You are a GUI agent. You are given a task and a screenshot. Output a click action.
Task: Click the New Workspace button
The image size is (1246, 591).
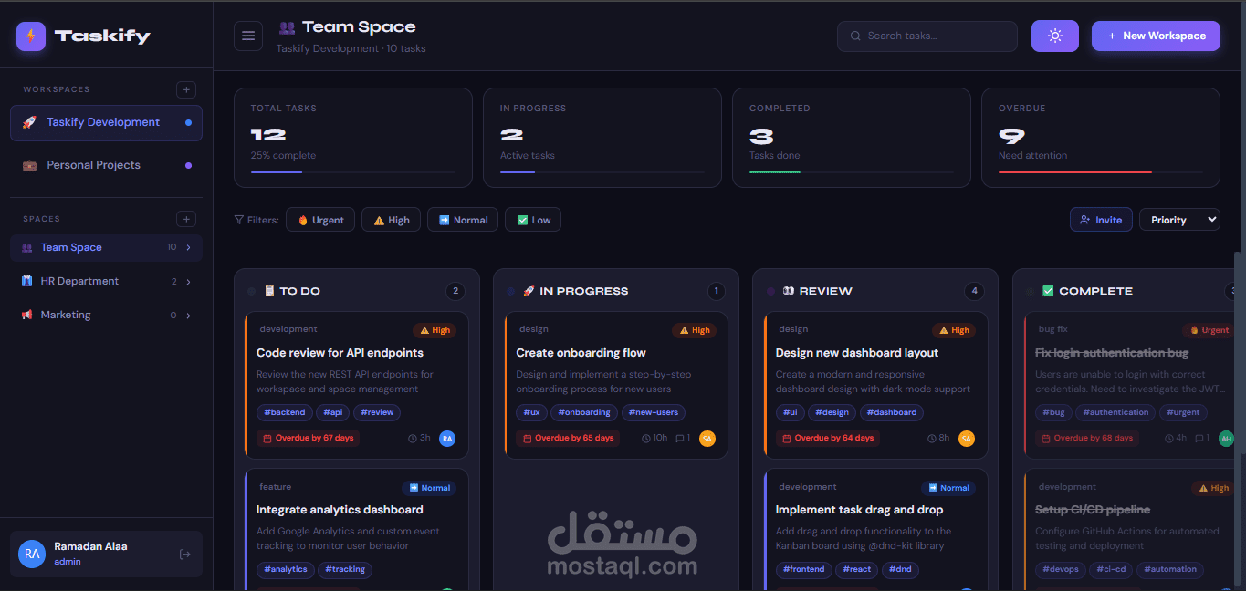1156,36
